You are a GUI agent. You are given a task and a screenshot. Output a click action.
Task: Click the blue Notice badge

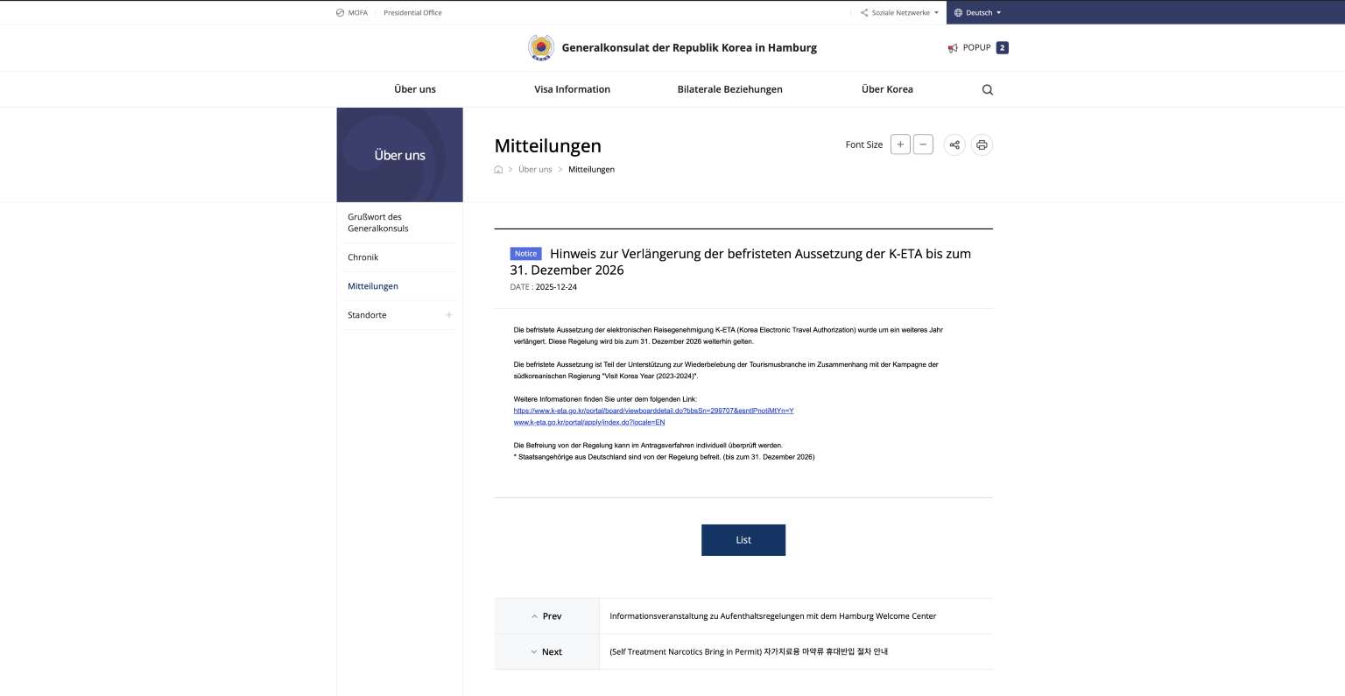click(x=525, y=254)
